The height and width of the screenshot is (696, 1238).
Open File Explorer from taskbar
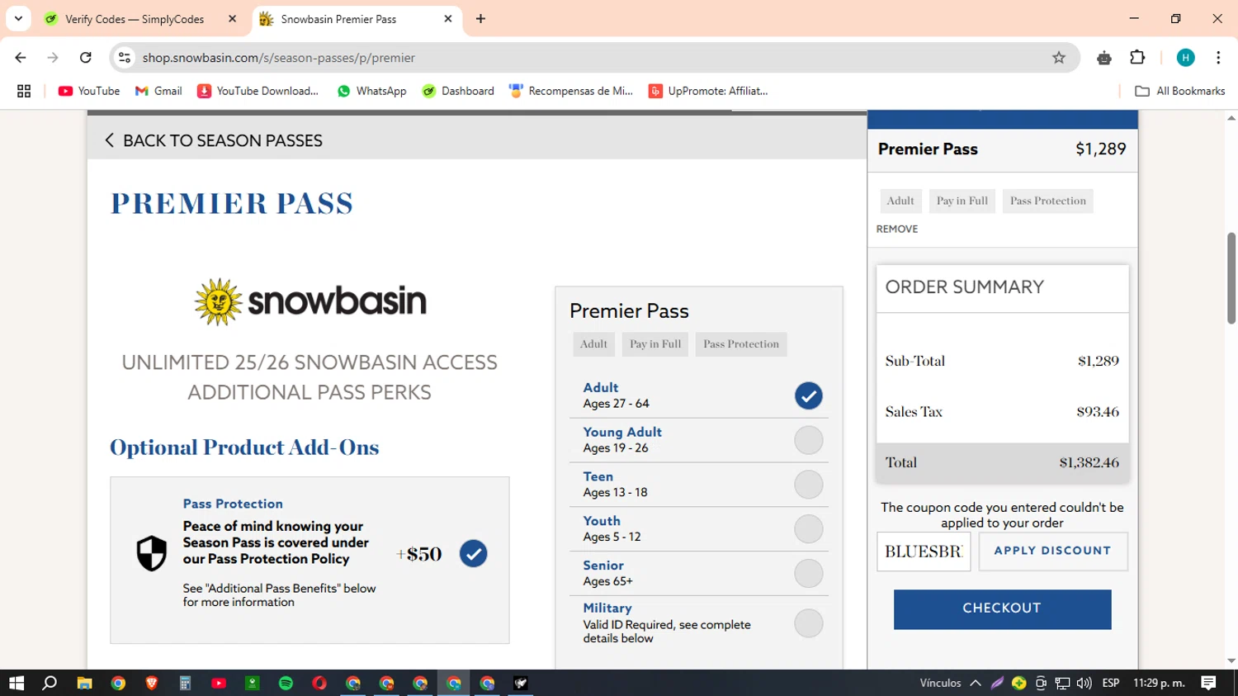tap(84, 683)
